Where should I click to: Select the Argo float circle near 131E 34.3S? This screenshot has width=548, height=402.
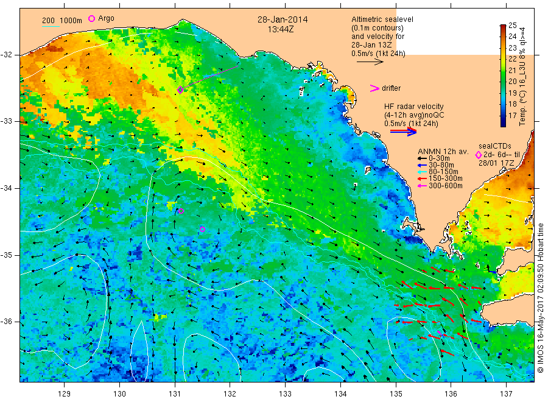pos(181,211)
